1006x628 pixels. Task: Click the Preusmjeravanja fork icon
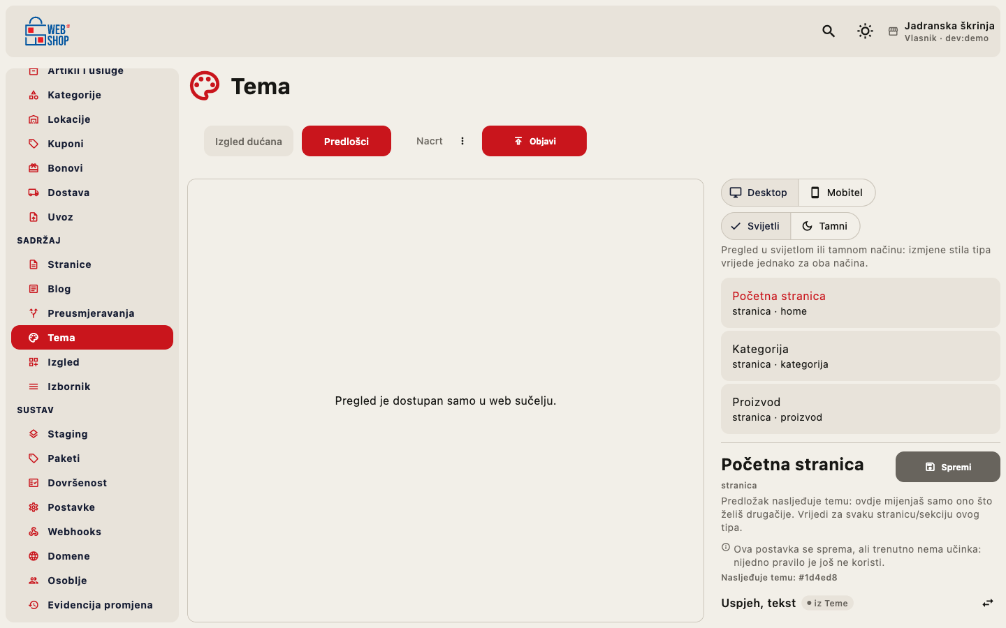click(x=34, y=313)
